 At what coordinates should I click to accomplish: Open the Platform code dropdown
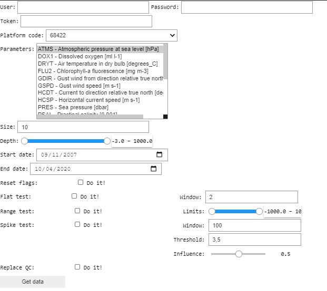coord(112,35)
